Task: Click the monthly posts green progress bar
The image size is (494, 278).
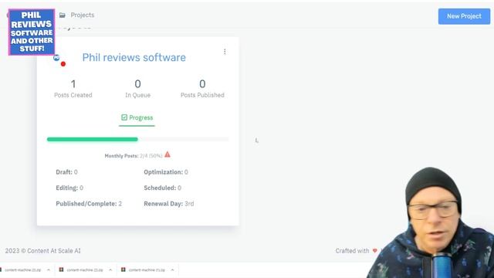Action: [x=93, y=139]
